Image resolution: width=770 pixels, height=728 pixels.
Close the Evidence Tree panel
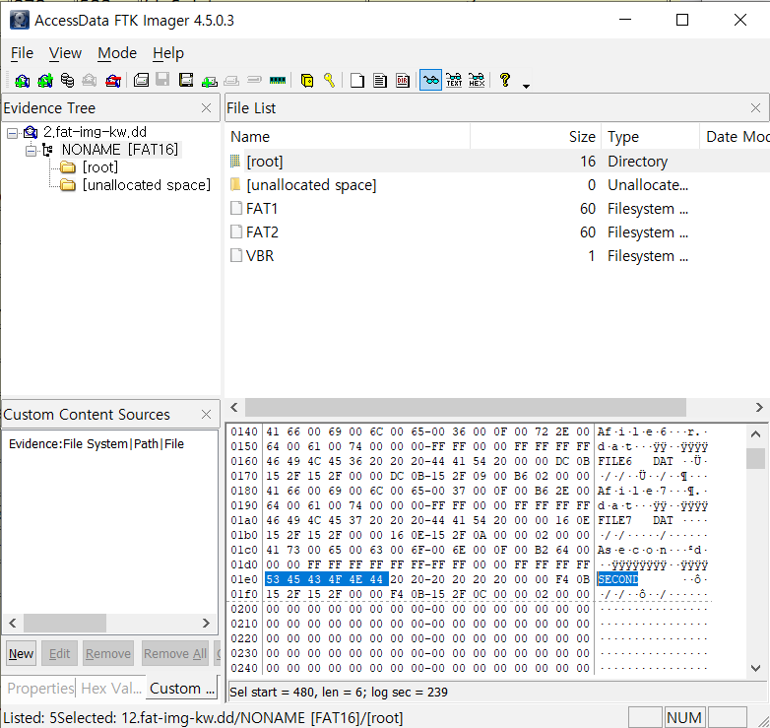click(206, 108)
